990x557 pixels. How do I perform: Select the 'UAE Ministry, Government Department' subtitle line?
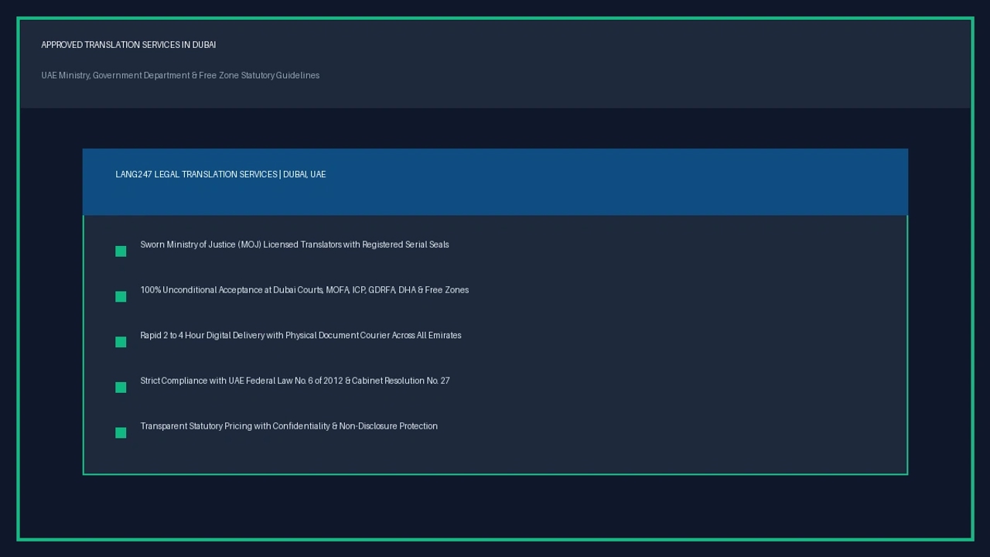pyautogui.click(x=180, y=75)
